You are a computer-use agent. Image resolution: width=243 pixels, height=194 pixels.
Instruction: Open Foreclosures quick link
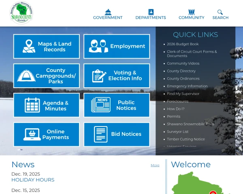tap(178, 101)
